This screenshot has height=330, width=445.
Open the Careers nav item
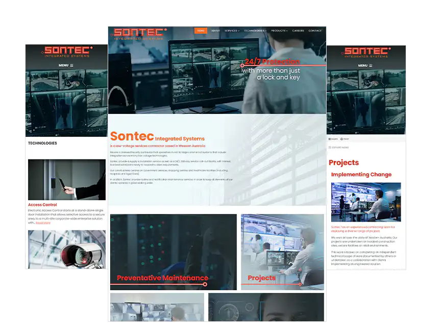tap(298, 31)
